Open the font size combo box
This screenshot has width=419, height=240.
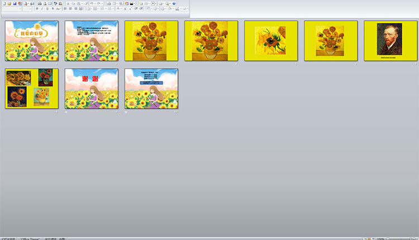(x=27, y=9)
